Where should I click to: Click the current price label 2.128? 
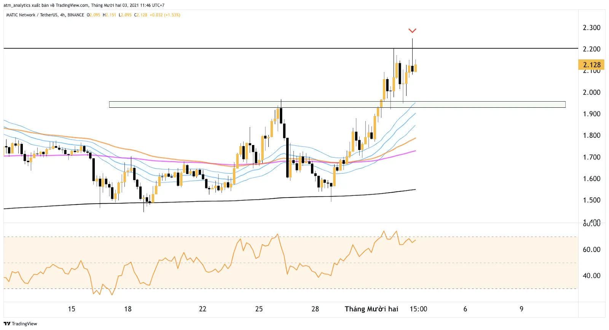[591, 65]
